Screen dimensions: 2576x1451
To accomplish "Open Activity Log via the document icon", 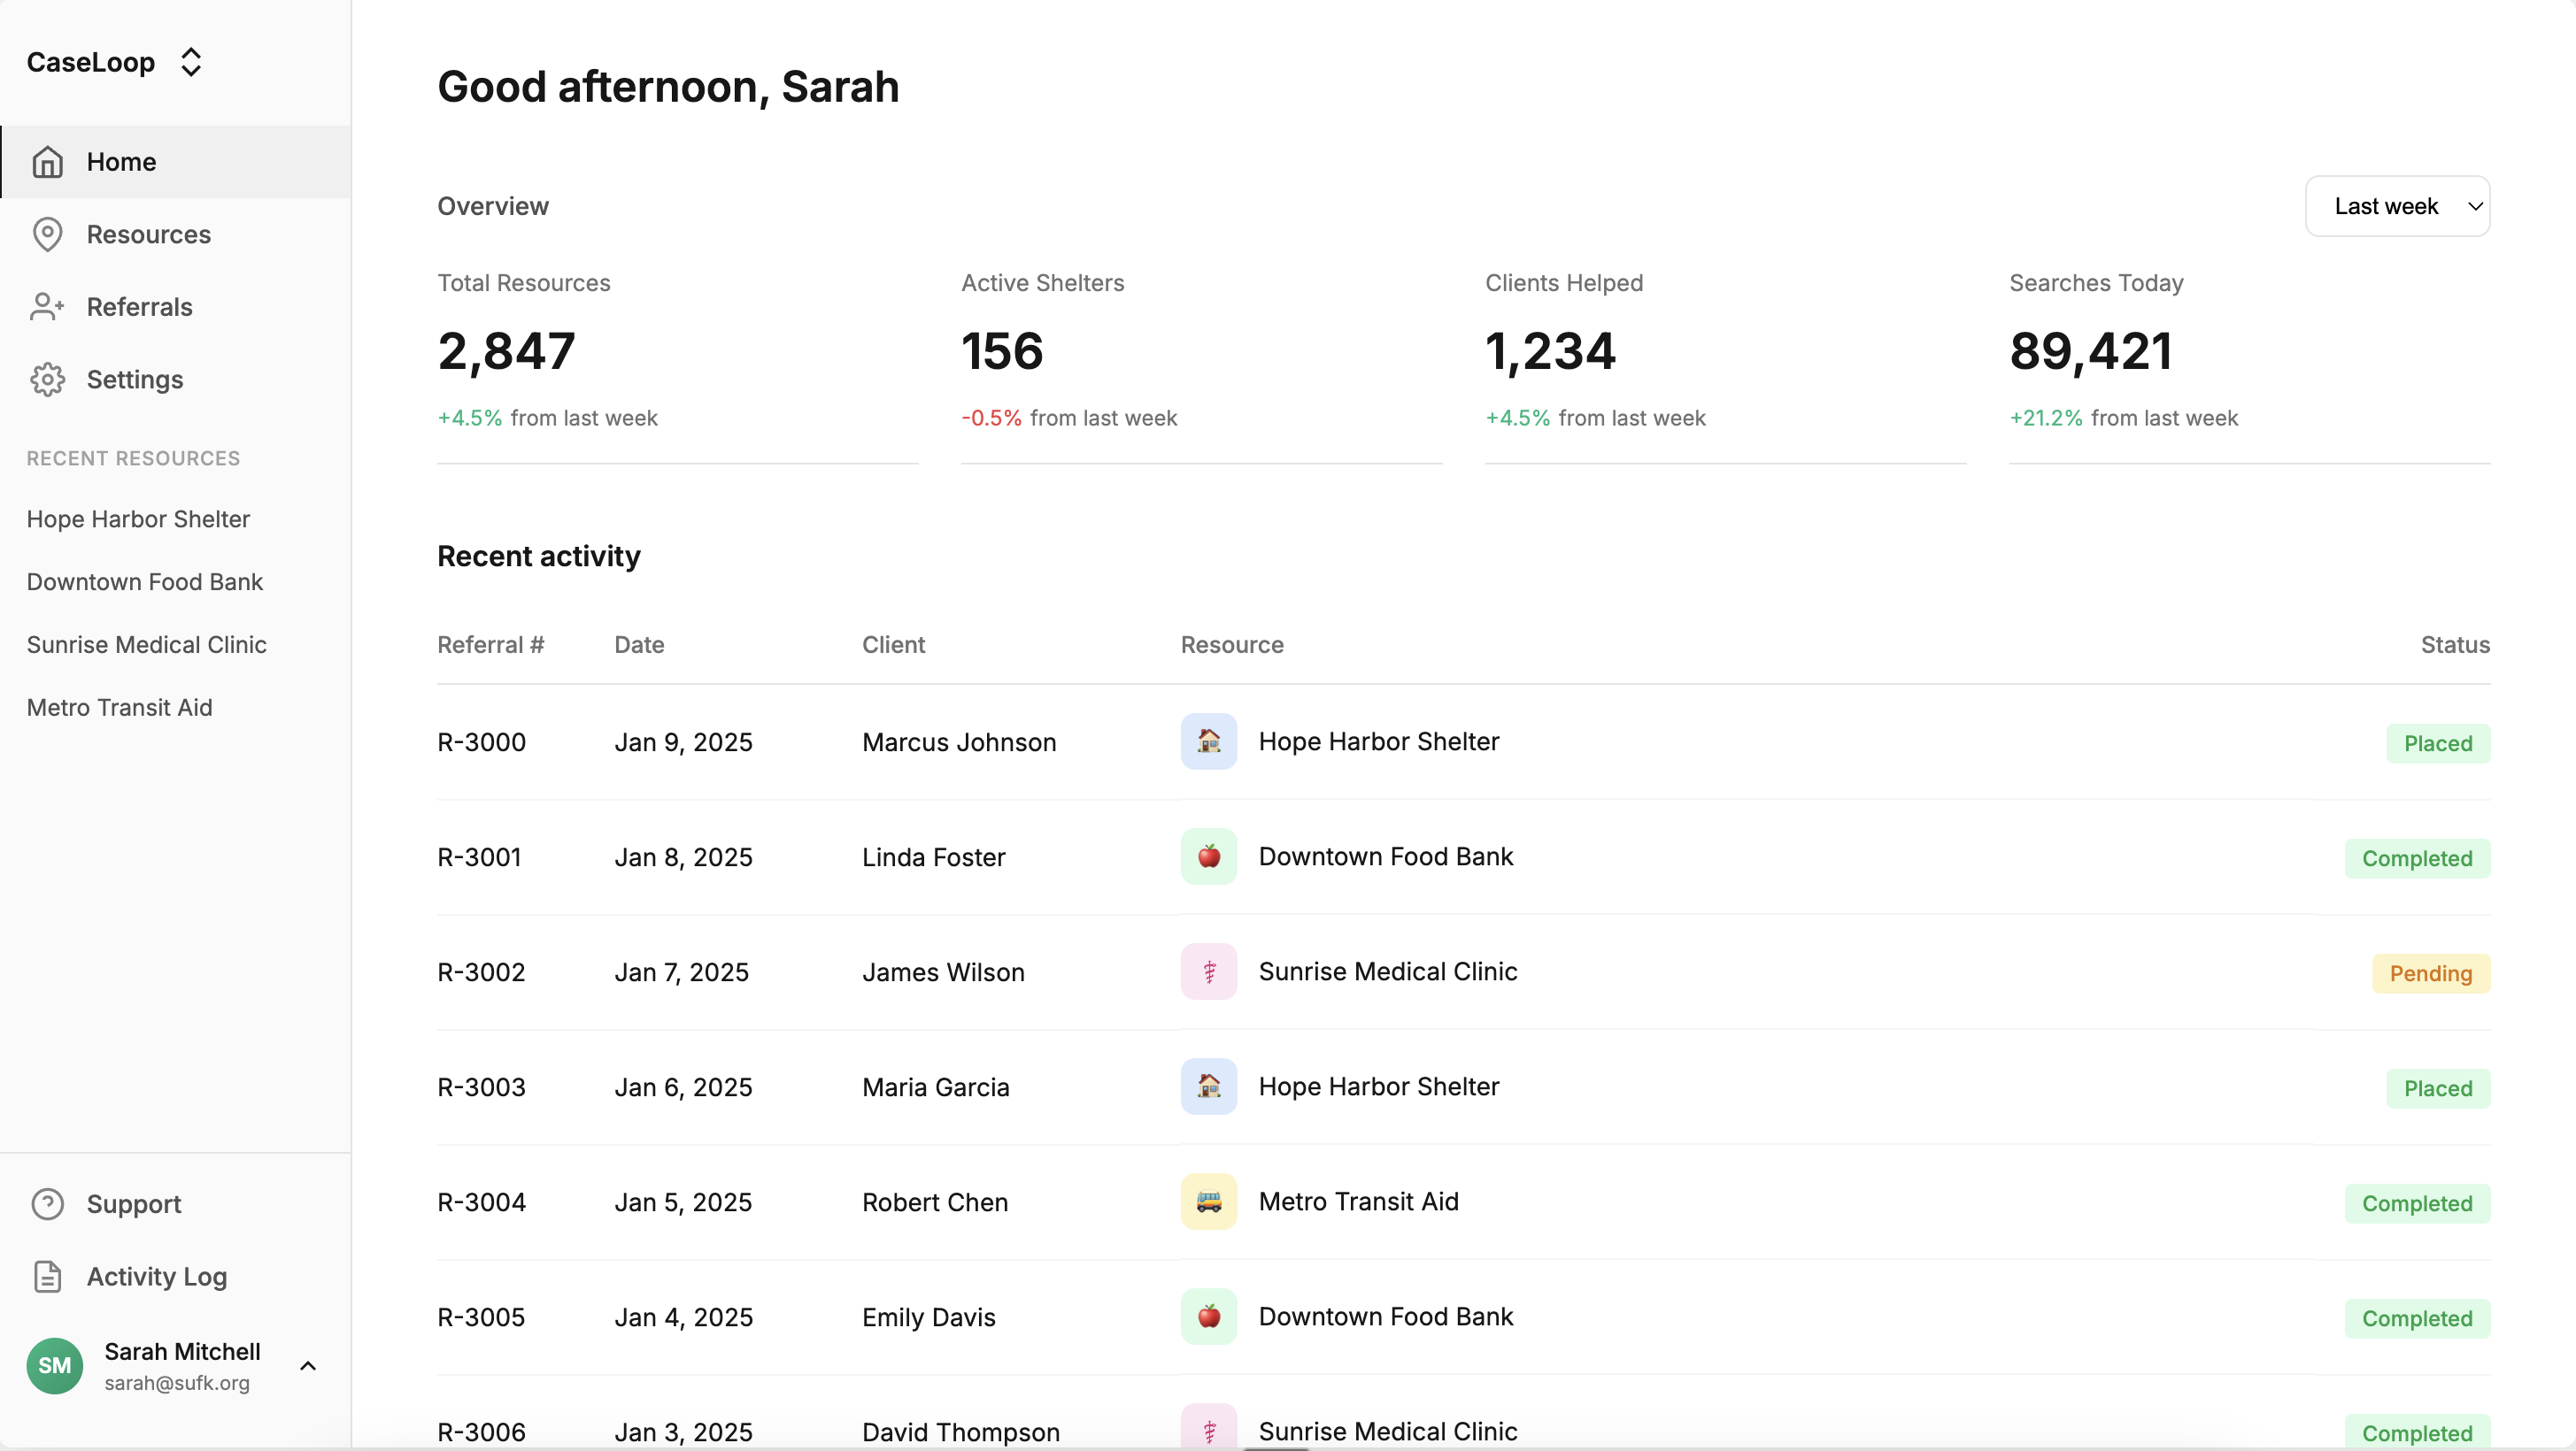I will coord(48,1276).
